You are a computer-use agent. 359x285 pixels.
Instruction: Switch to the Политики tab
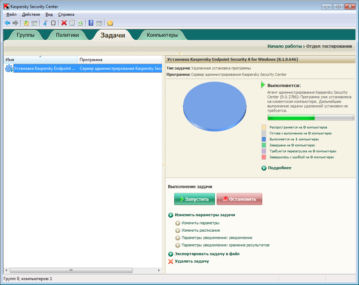click(67, 35)
